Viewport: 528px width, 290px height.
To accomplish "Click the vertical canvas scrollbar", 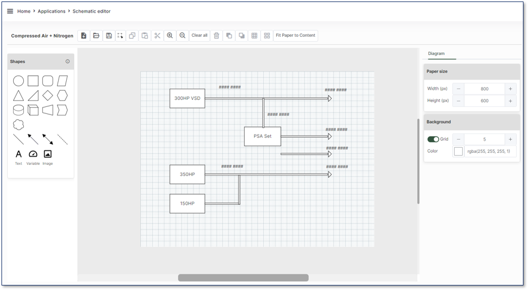I will (x=418, y=161).
